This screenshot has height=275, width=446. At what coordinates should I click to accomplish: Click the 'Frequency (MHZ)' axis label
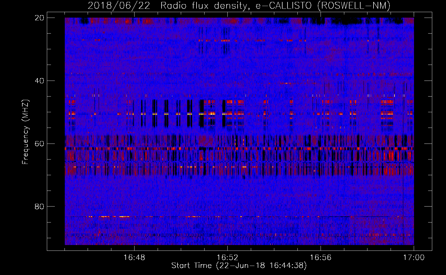(25, 132)
